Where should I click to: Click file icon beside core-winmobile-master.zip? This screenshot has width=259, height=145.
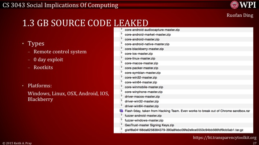[x=122, y=87]
